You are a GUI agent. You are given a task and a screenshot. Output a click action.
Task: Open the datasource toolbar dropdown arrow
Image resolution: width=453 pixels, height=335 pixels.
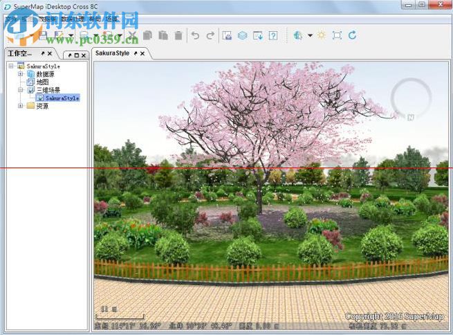[95, 35]
